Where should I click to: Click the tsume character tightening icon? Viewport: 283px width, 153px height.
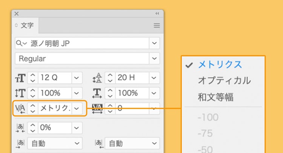click(x=20, y=128)
